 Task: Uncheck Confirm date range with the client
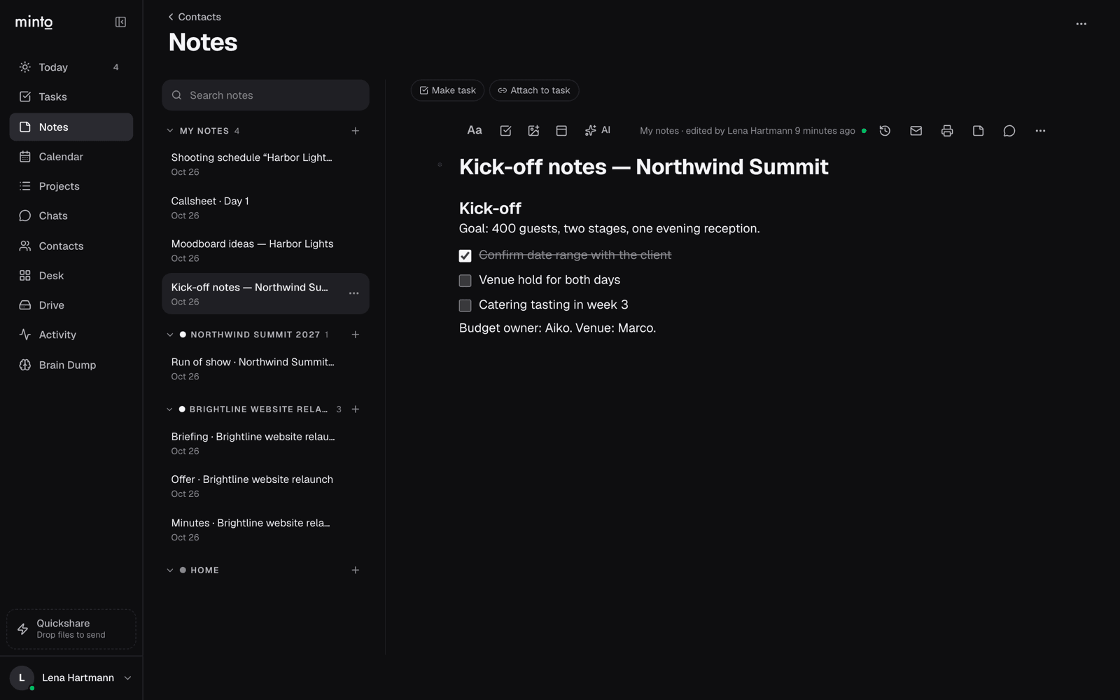[x=465, y=255]
